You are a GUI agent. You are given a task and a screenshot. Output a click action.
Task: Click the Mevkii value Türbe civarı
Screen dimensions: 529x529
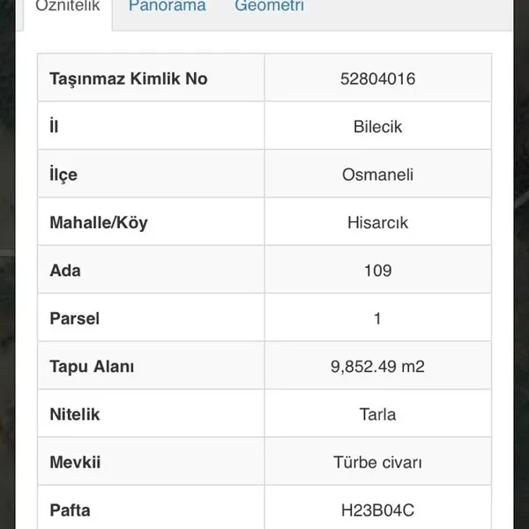[377, 462]
